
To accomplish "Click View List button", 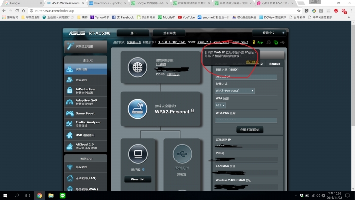I will pos(138,179).
